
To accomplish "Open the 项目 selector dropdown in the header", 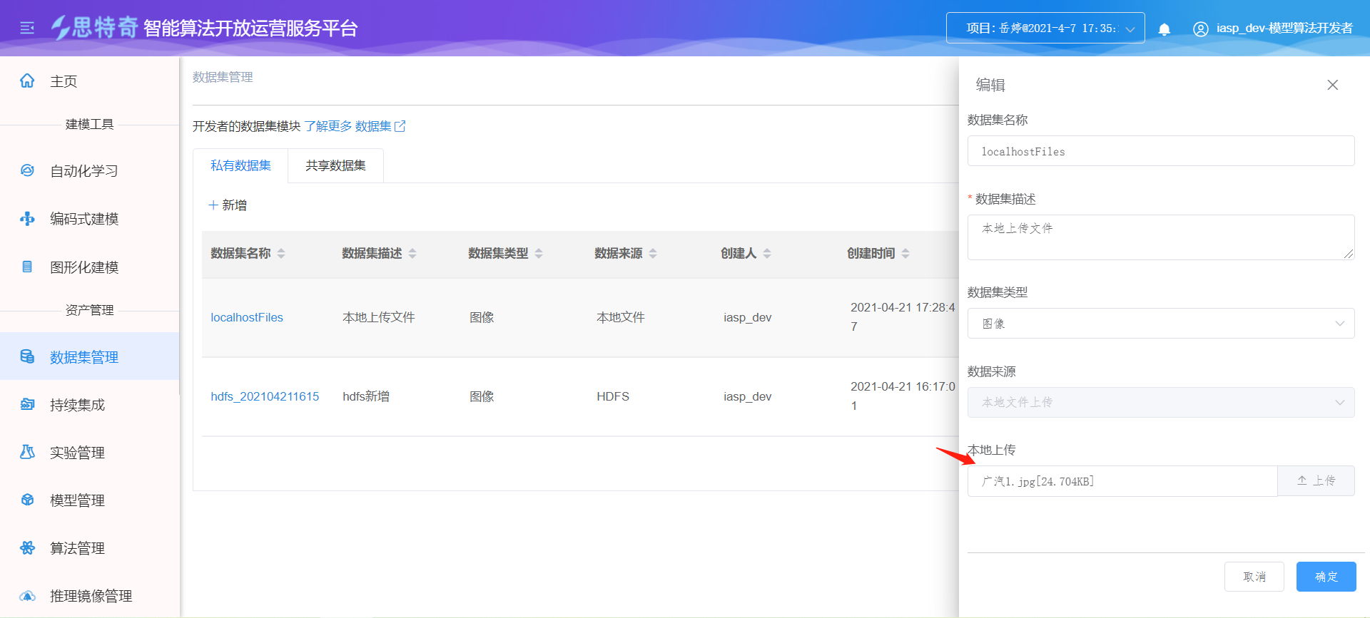I will (x=1045, y=28).
